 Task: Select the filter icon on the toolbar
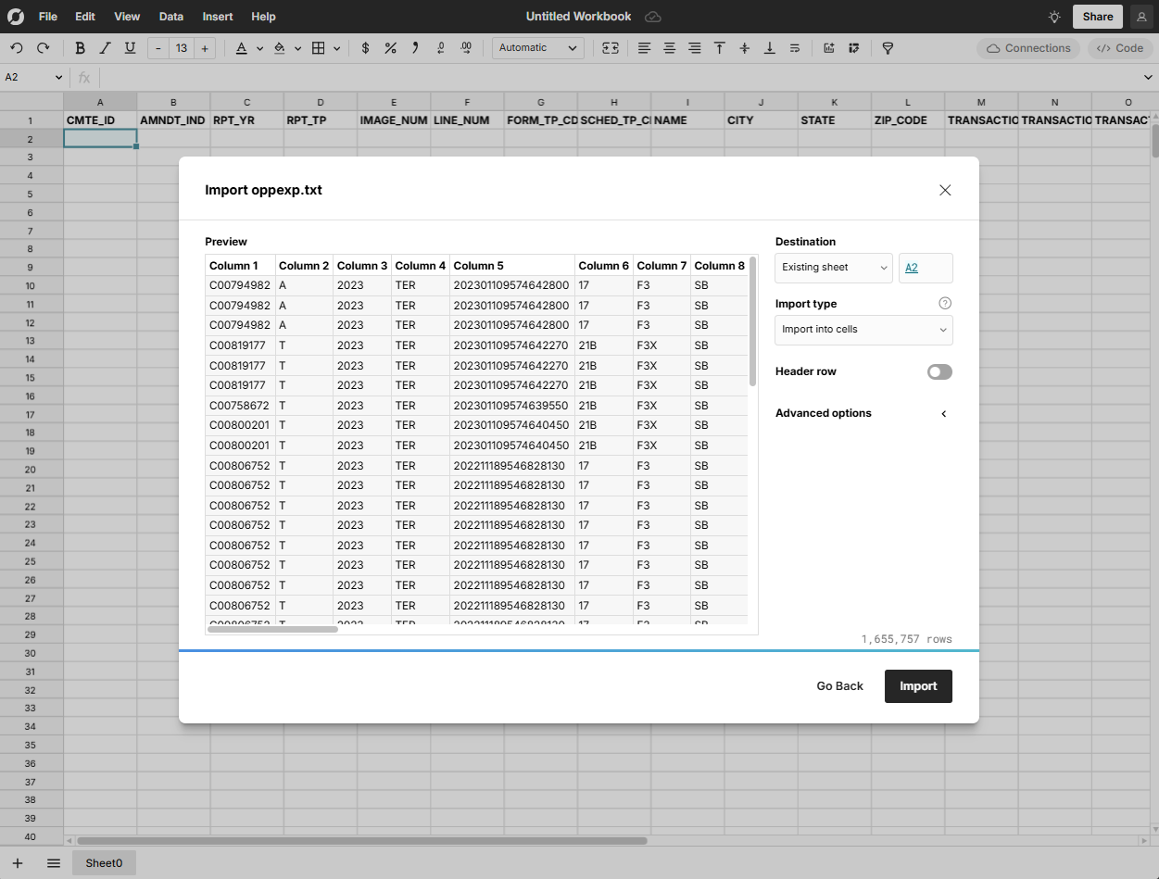pyautogui.click(x=887, y=47)
